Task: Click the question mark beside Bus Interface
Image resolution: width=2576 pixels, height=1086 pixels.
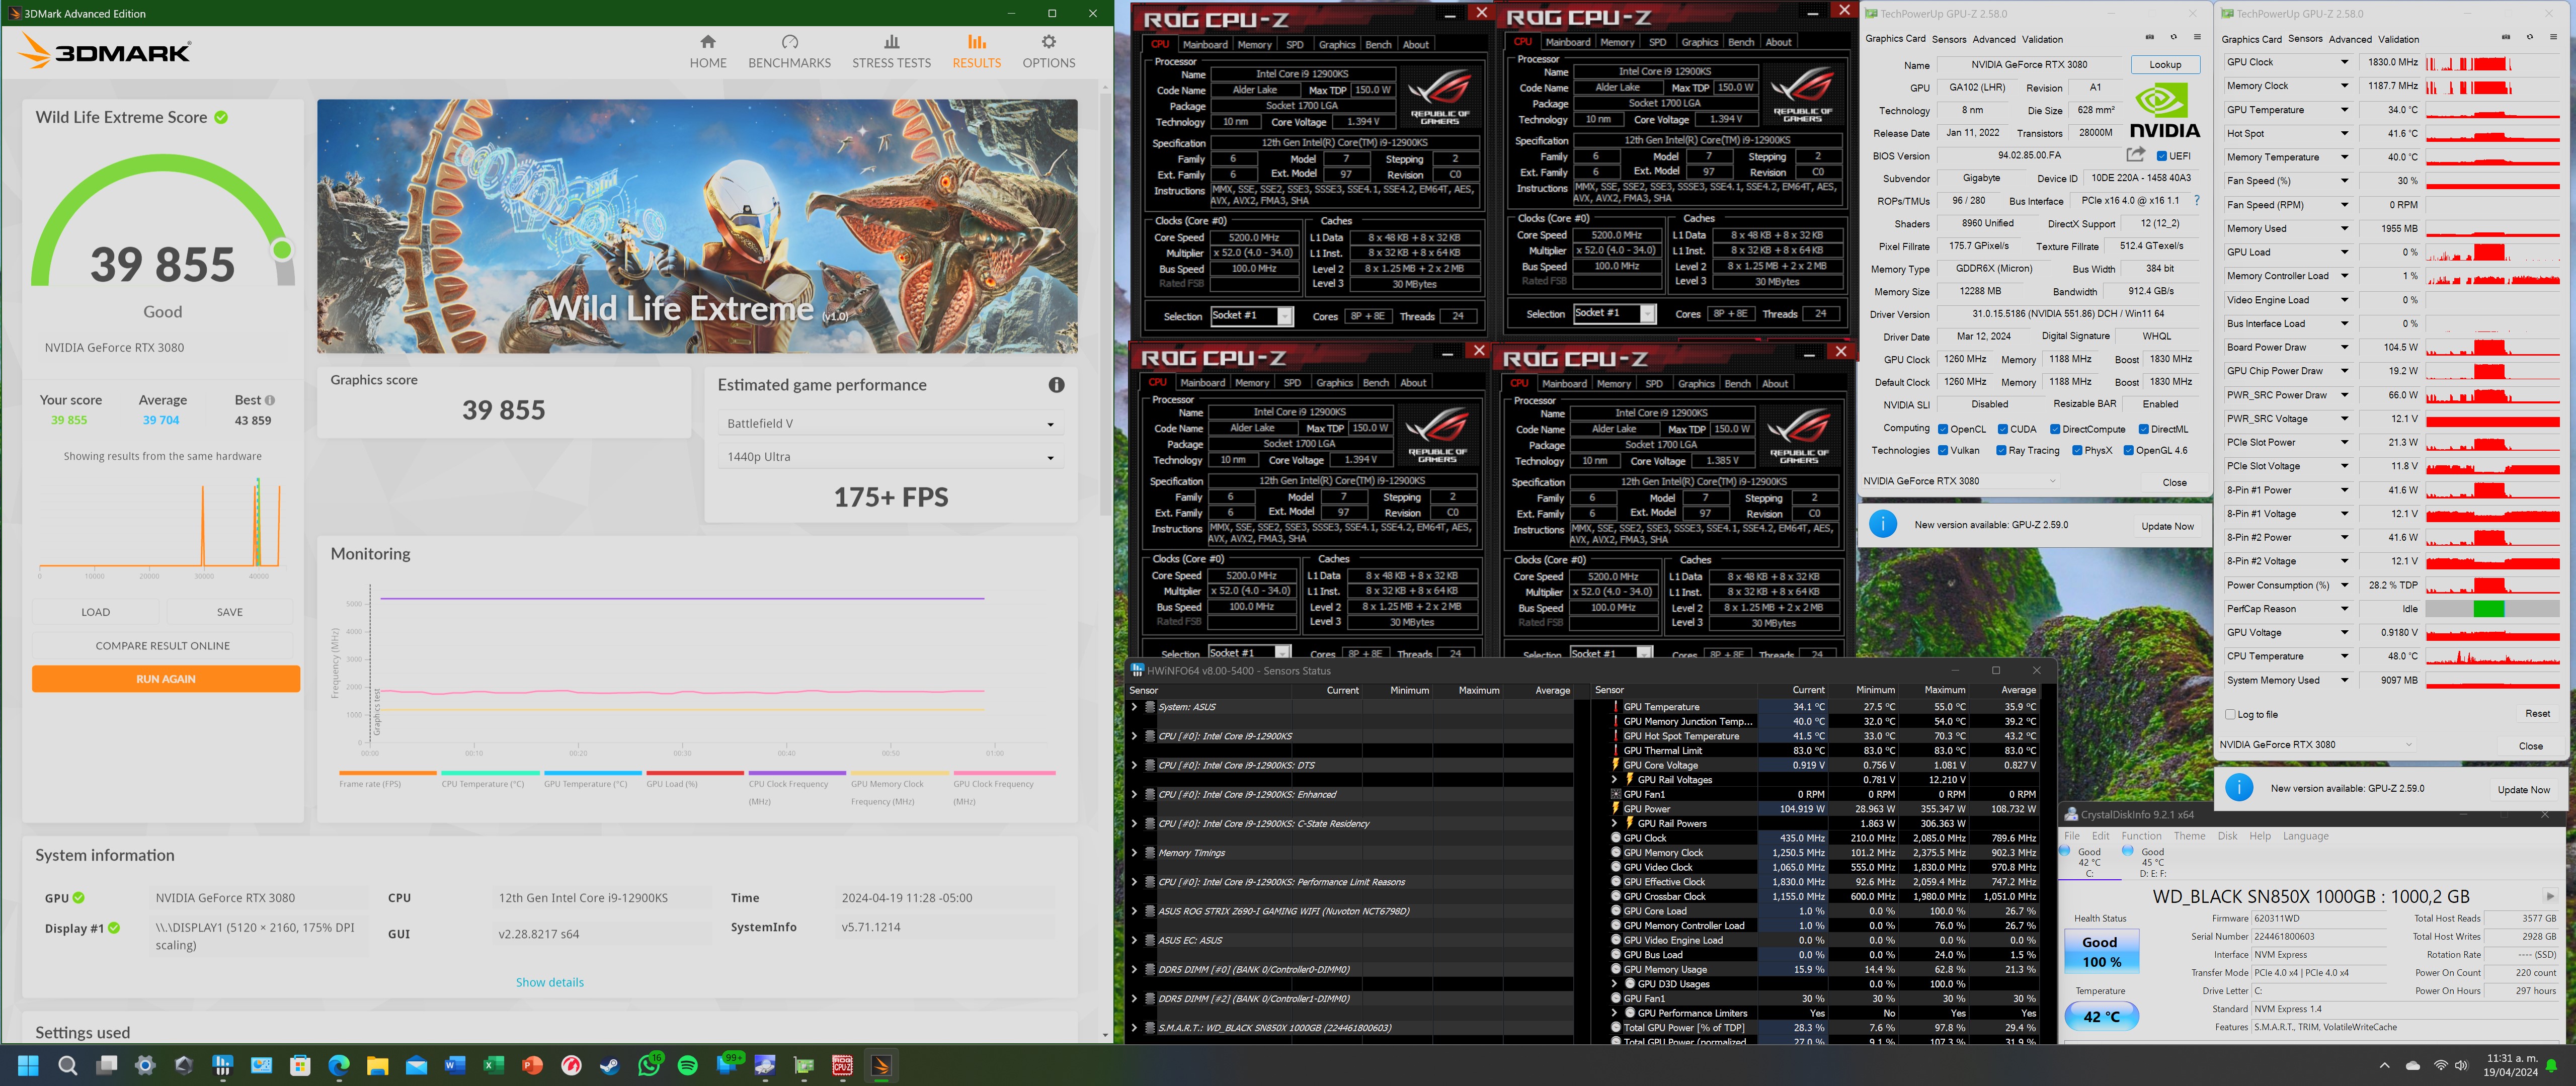Action: click(2196, 200)
